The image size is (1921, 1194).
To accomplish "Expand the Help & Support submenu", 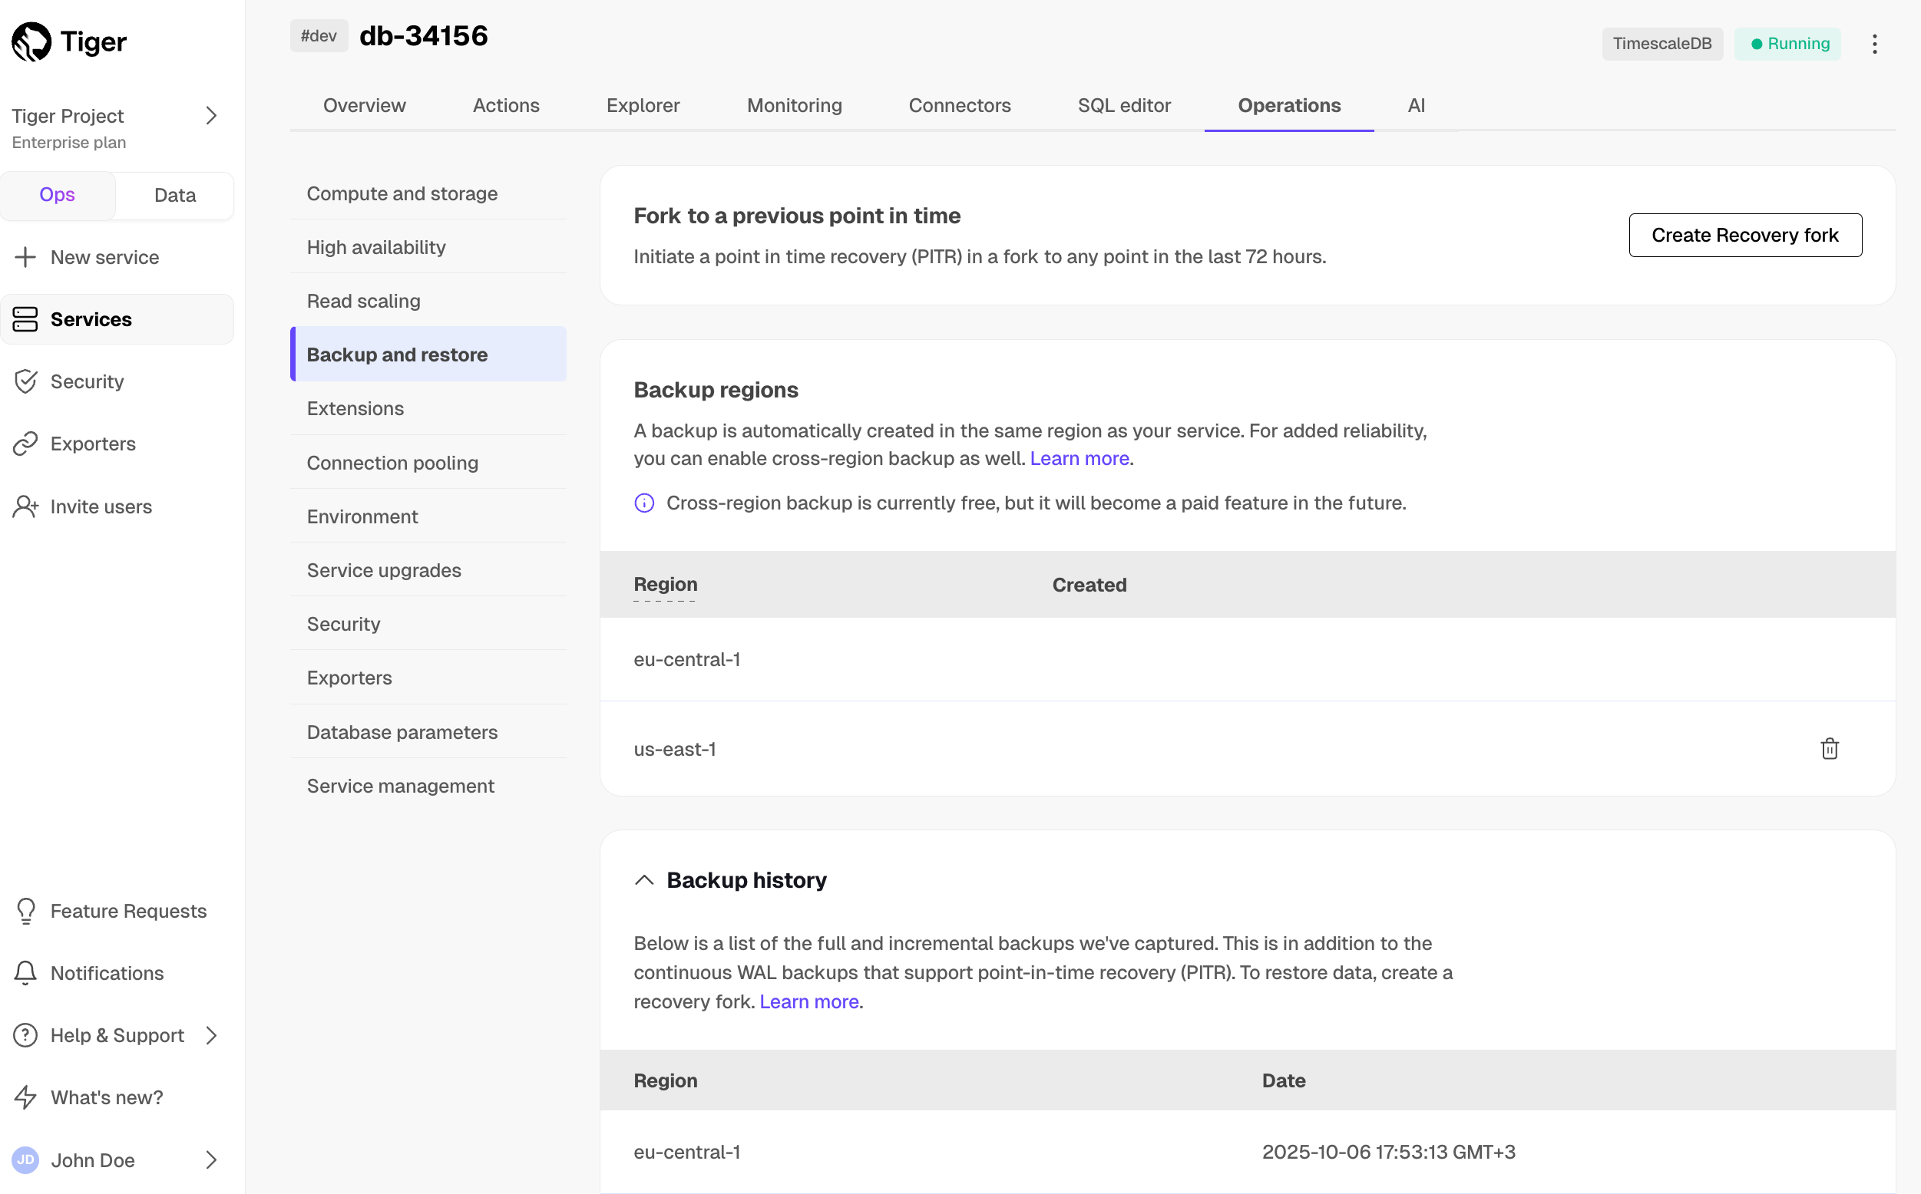I will point(210,1034).
